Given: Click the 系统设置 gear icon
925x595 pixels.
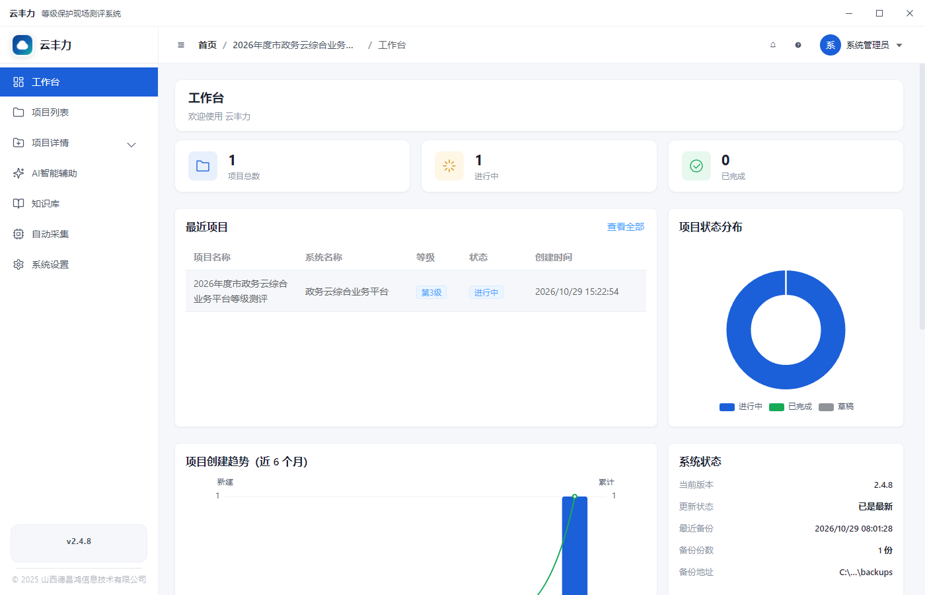Looking at the screenshot, I should coord(18,264).
